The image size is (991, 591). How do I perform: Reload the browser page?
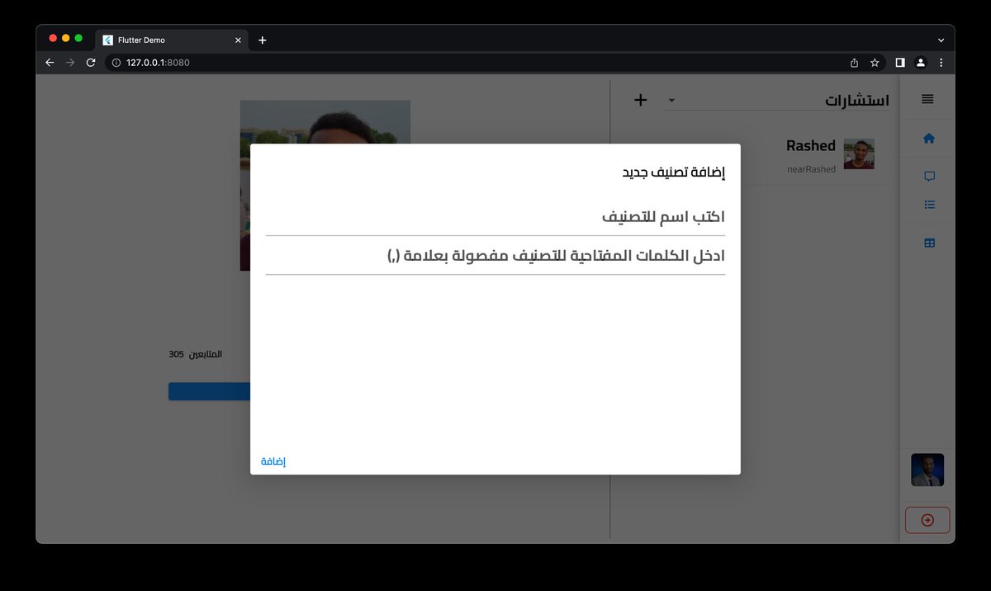point(91,63)
